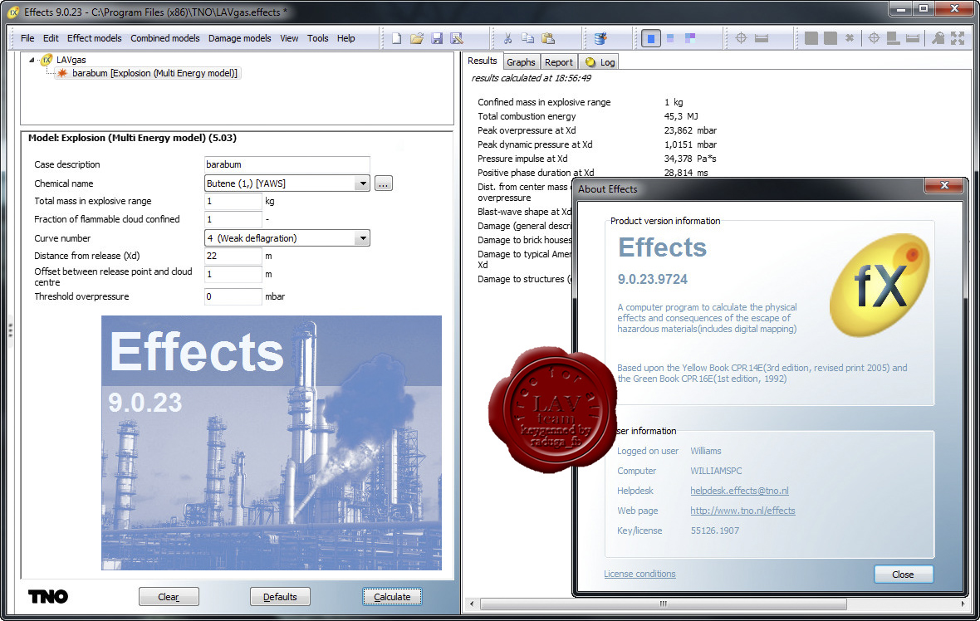The height and width of the screenshot is (621, 980).
Task: Open the chemical database icon
Action: (600, 39)
